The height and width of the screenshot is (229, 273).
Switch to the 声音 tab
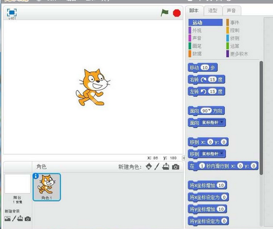[231, 10]
